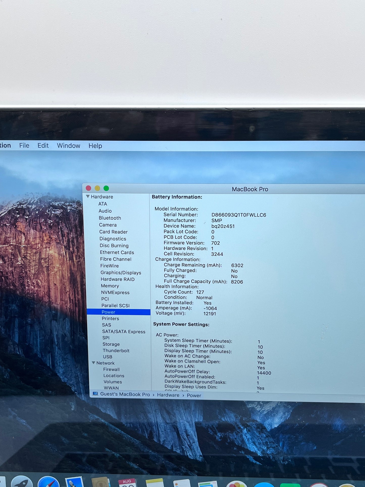Click the System Power Settings heading
This screenshot has width=365, height=487.
(181, 324)
